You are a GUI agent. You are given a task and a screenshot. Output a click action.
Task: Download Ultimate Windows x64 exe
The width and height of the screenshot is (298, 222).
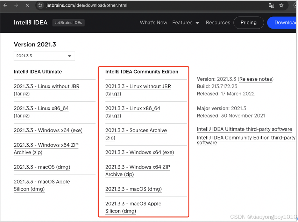[48, 130]
